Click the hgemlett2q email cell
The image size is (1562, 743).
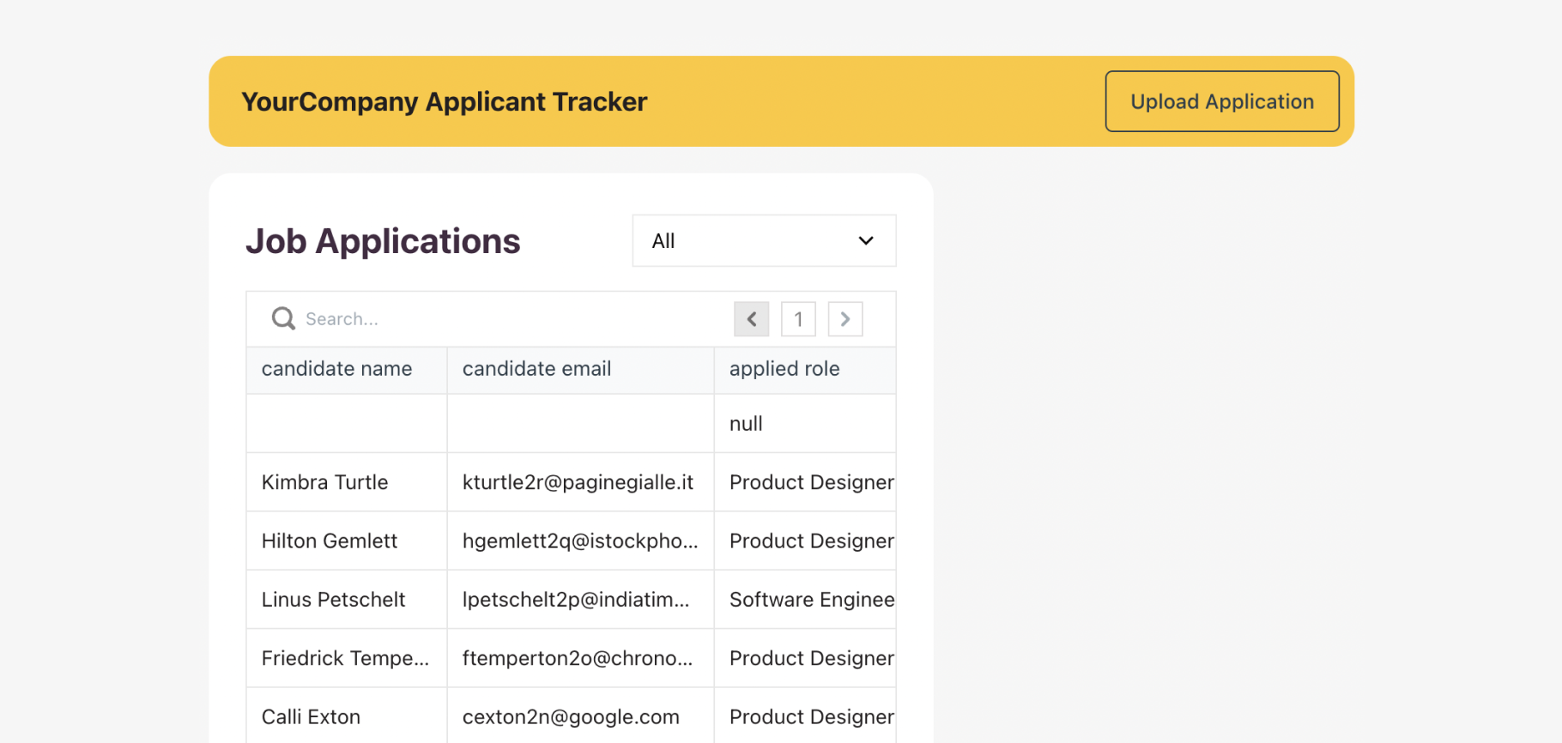click(580, 541)
